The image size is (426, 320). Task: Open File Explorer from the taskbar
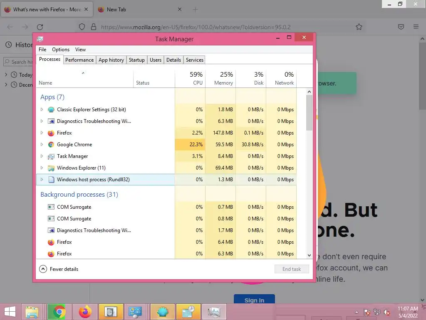[32, 312]
